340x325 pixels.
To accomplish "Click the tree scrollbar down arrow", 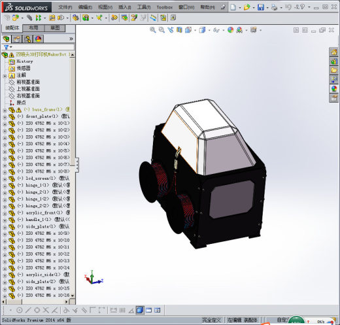I will [x=73, y=296].
